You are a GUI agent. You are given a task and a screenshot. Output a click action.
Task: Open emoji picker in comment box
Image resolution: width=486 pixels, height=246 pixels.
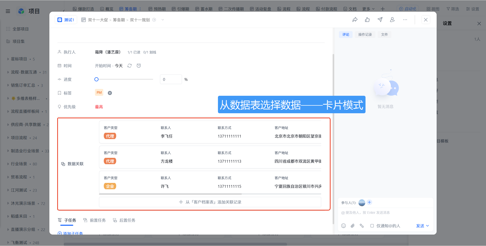(343, 226)
